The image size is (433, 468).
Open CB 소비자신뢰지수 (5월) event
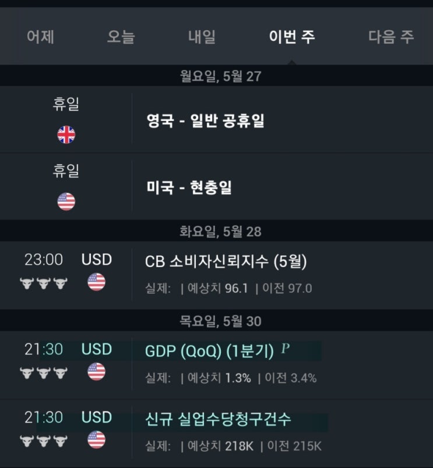coord(226,261)
